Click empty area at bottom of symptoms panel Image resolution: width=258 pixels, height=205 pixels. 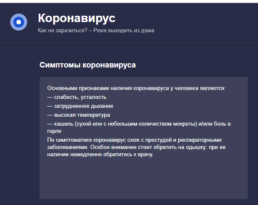click(x=143, y=180)
